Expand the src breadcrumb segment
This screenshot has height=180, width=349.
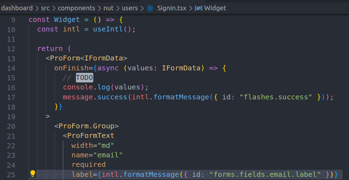pos(45,8)
